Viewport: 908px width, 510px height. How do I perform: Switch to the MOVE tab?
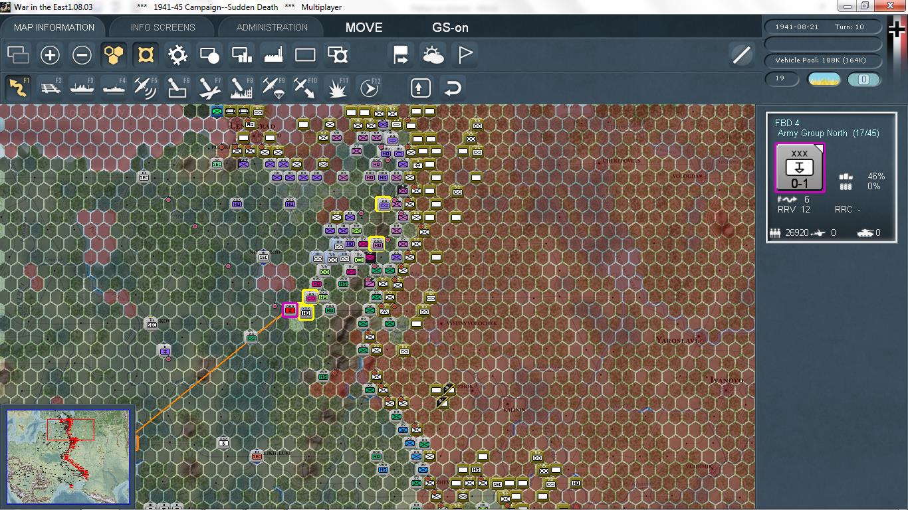click(362, 27)
